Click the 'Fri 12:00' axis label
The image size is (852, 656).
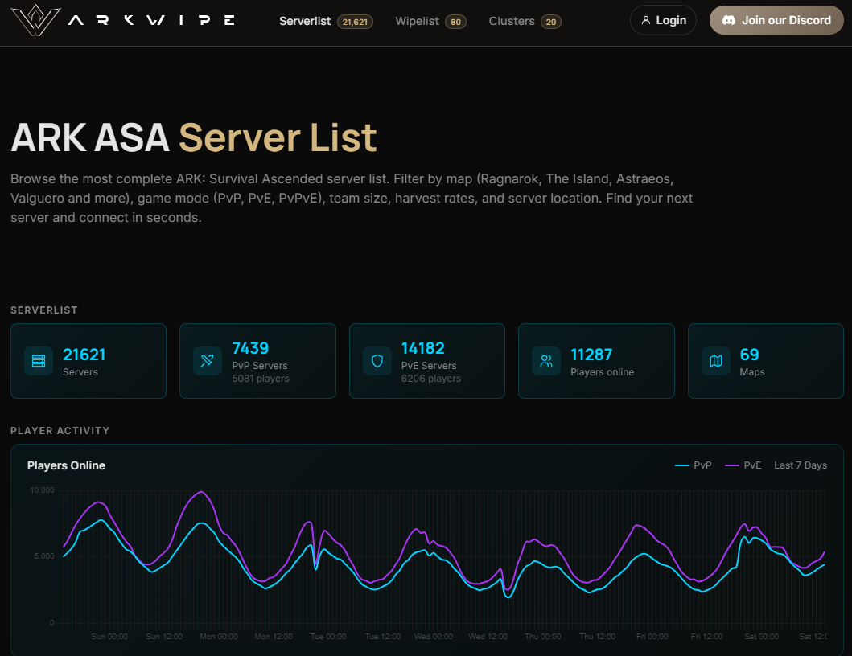tap(706, 637)
